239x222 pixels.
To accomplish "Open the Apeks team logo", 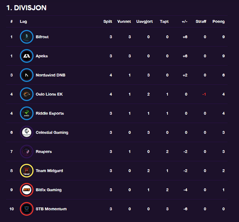I will [26, 56].
